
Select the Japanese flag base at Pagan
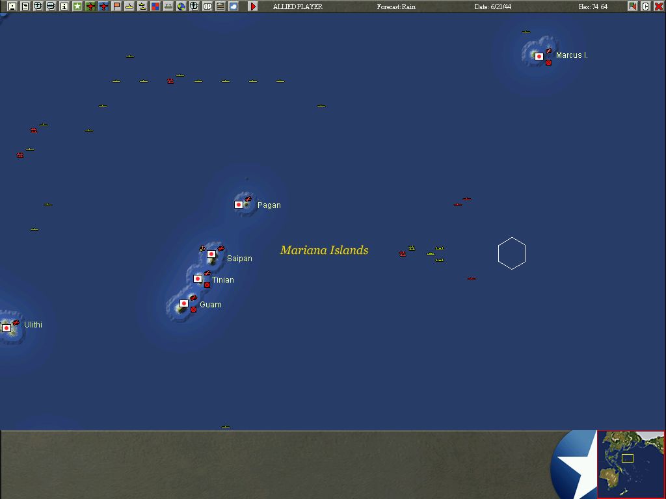coord(239,205)
